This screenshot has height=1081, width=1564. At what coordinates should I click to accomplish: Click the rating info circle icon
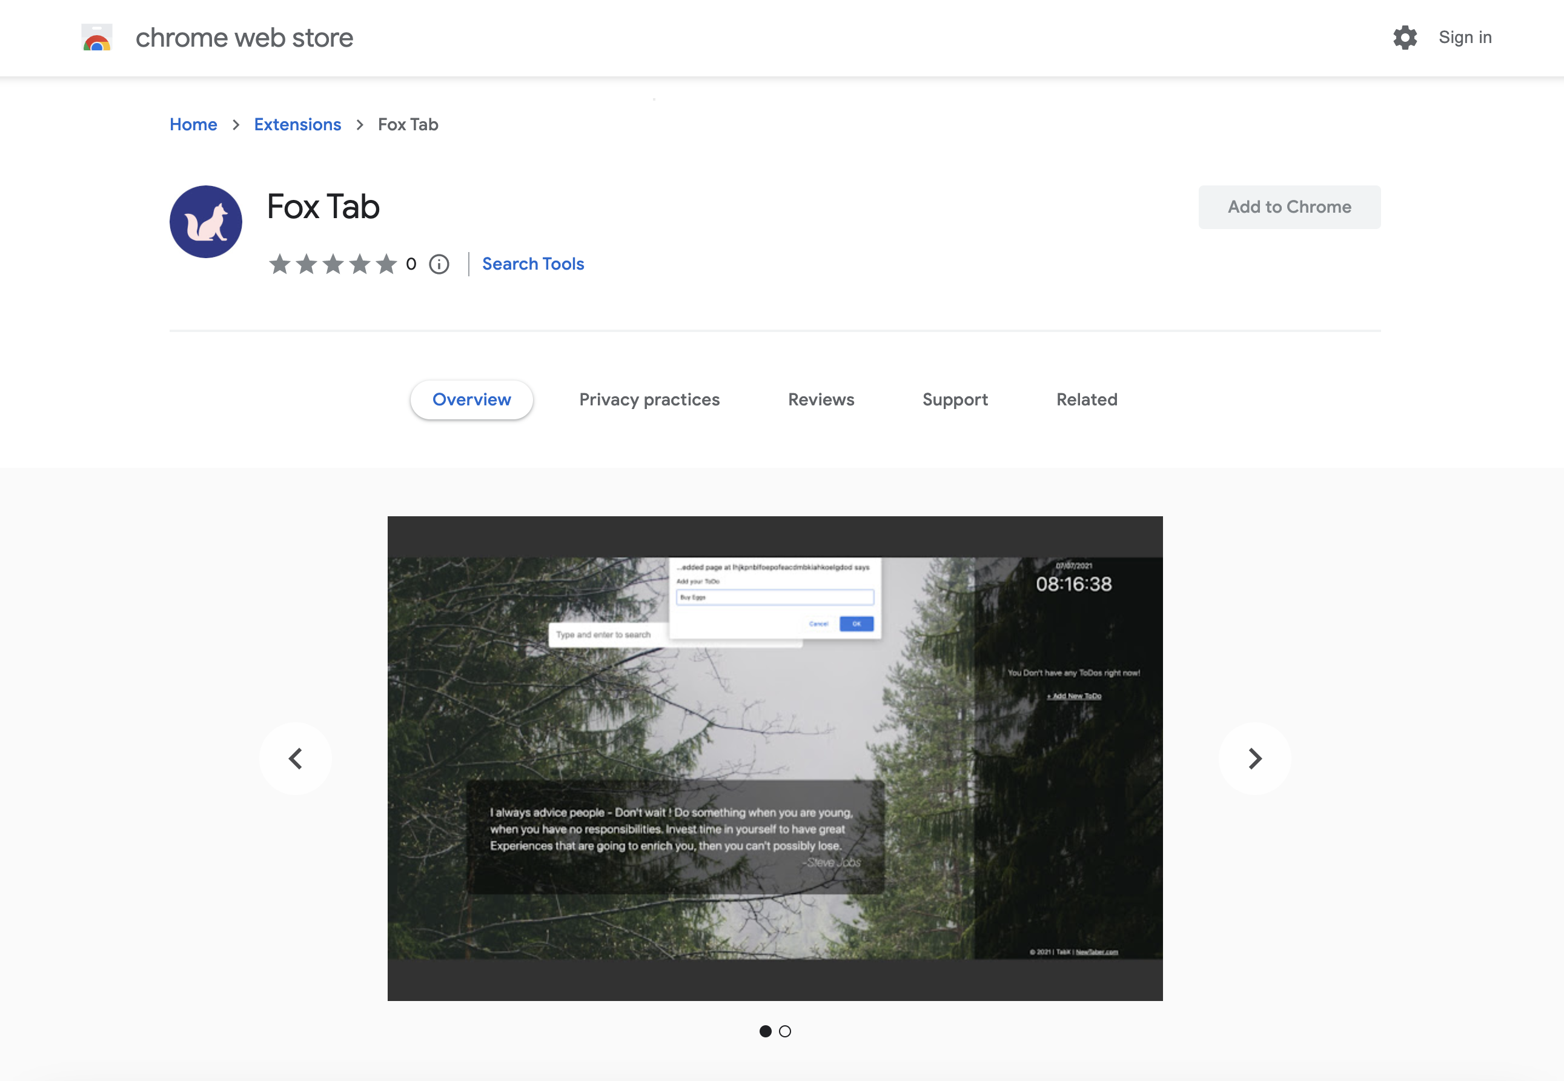pyautogui.click(x=439, y=264)
